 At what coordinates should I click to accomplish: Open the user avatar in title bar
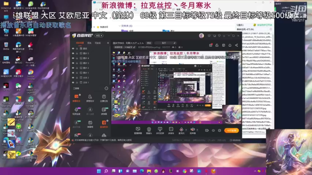(201, 36)
